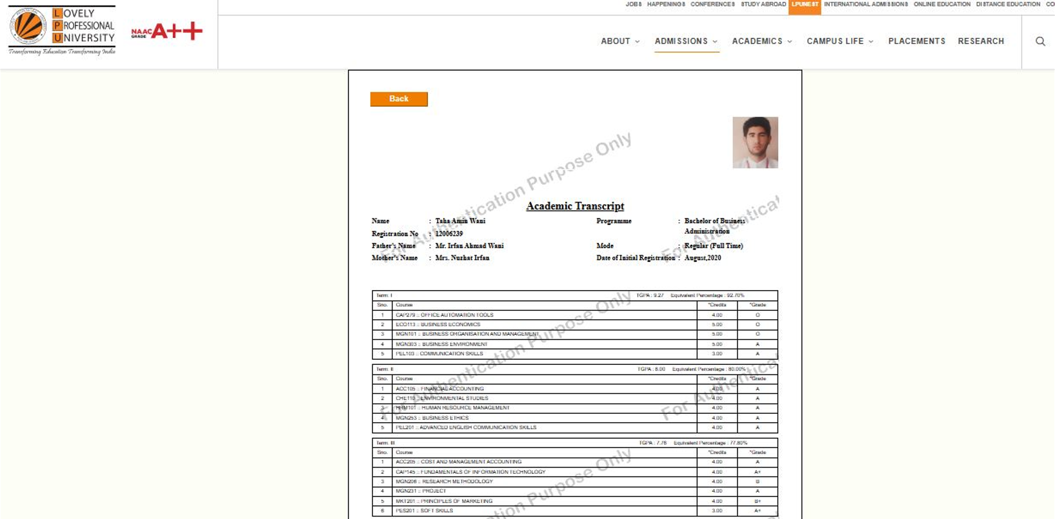This screenshot has width=1055, height=519.
Task: Open the Placements menu item
Action: pos(916,41)
